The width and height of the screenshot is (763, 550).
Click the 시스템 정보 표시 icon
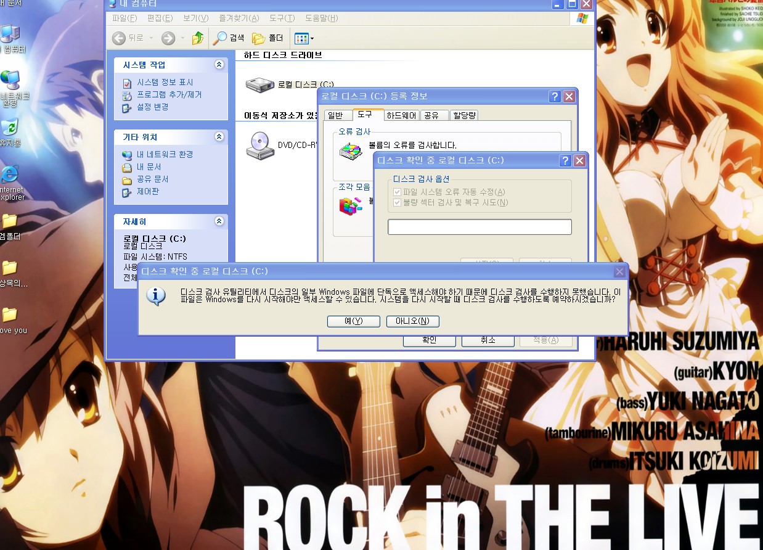coord(127,83)
